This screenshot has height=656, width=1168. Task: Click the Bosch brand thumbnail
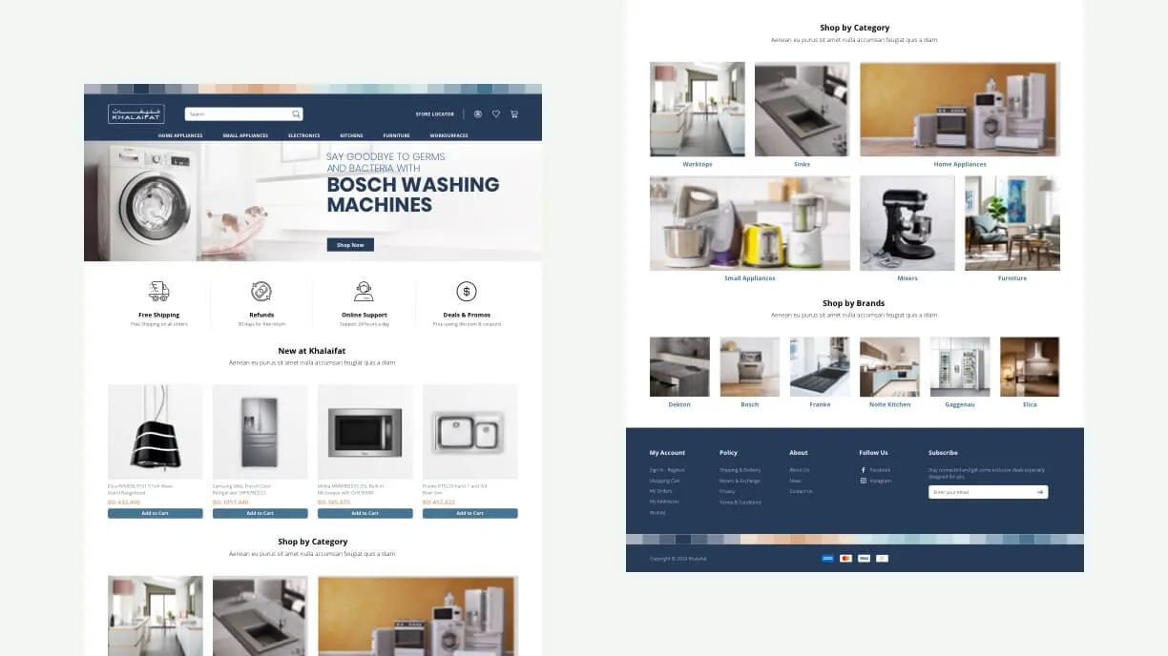pyautogui.click(x=749, y=365)
